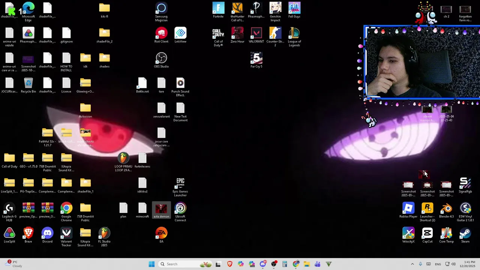The image size is (480, 270).
Task: Click the Faithful 32x - 1.21.7 folder
Action: [47, 137]
